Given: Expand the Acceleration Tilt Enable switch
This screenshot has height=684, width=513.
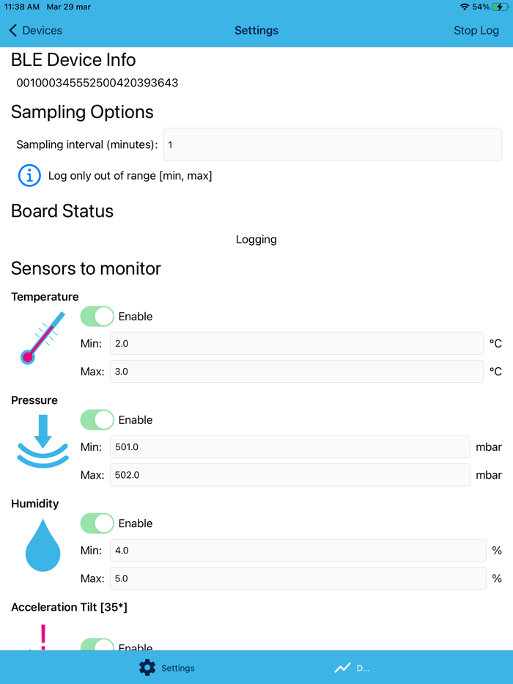Looking at the screenshot, I should pyautogui.click(x=97, y=646).
